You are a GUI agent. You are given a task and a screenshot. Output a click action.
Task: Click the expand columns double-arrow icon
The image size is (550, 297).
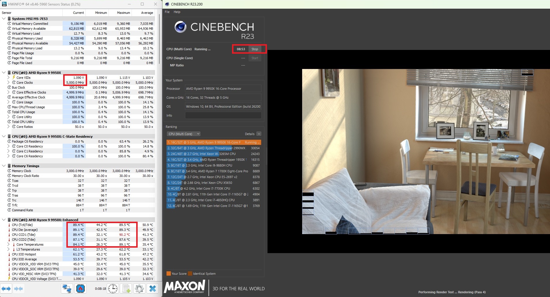[6, 288]
